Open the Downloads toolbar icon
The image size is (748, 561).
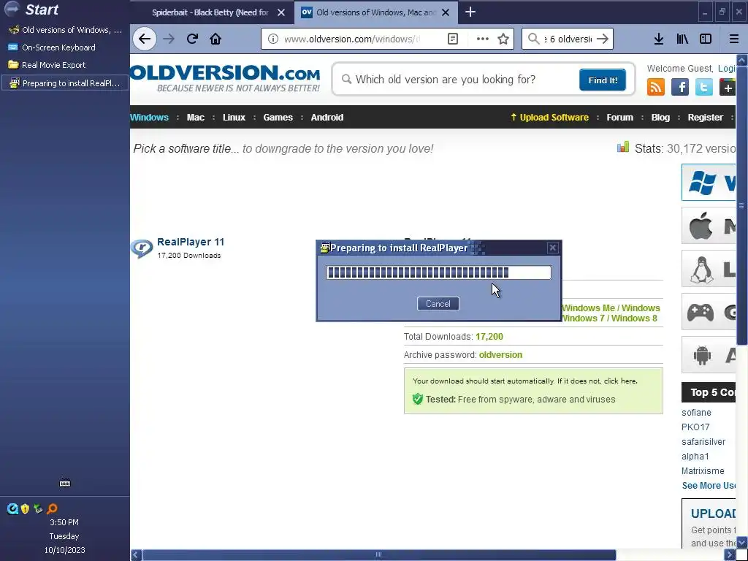(x=658, y=39)
